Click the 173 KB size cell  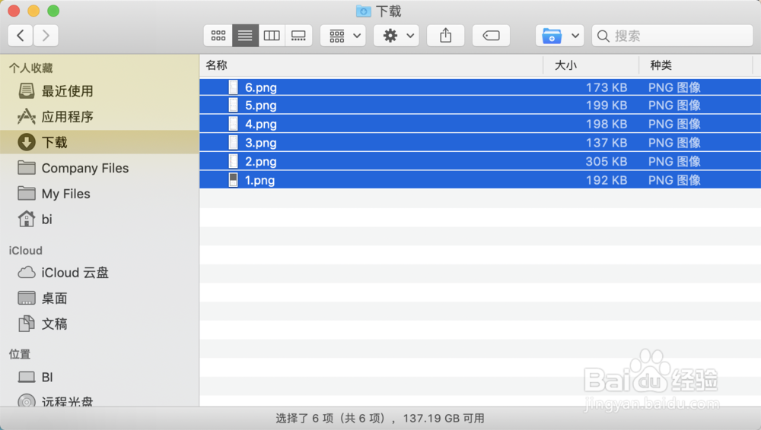point(607,87)
